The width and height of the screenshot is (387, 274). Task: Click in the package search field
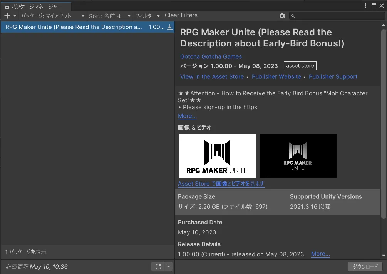point(337,16)
